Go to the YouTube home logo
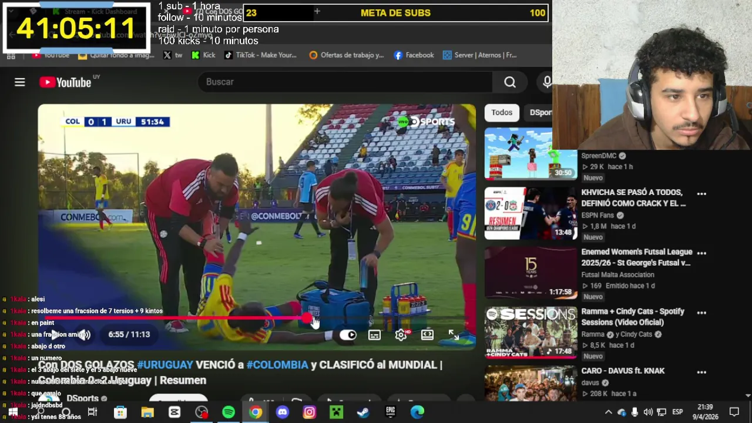This screenshot has width=752, height=423. (x=65, y=82)
